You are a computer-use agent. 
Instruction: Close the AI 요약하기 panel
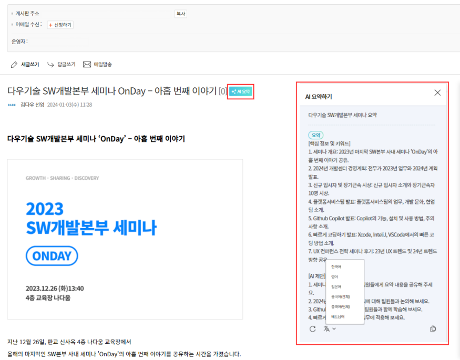437,93
